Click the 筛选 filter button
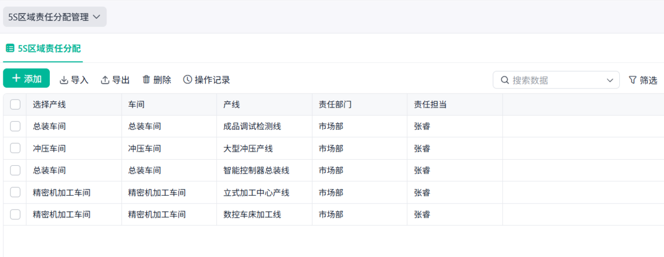This screenshot has height=257, width=664. coord(643,80)
